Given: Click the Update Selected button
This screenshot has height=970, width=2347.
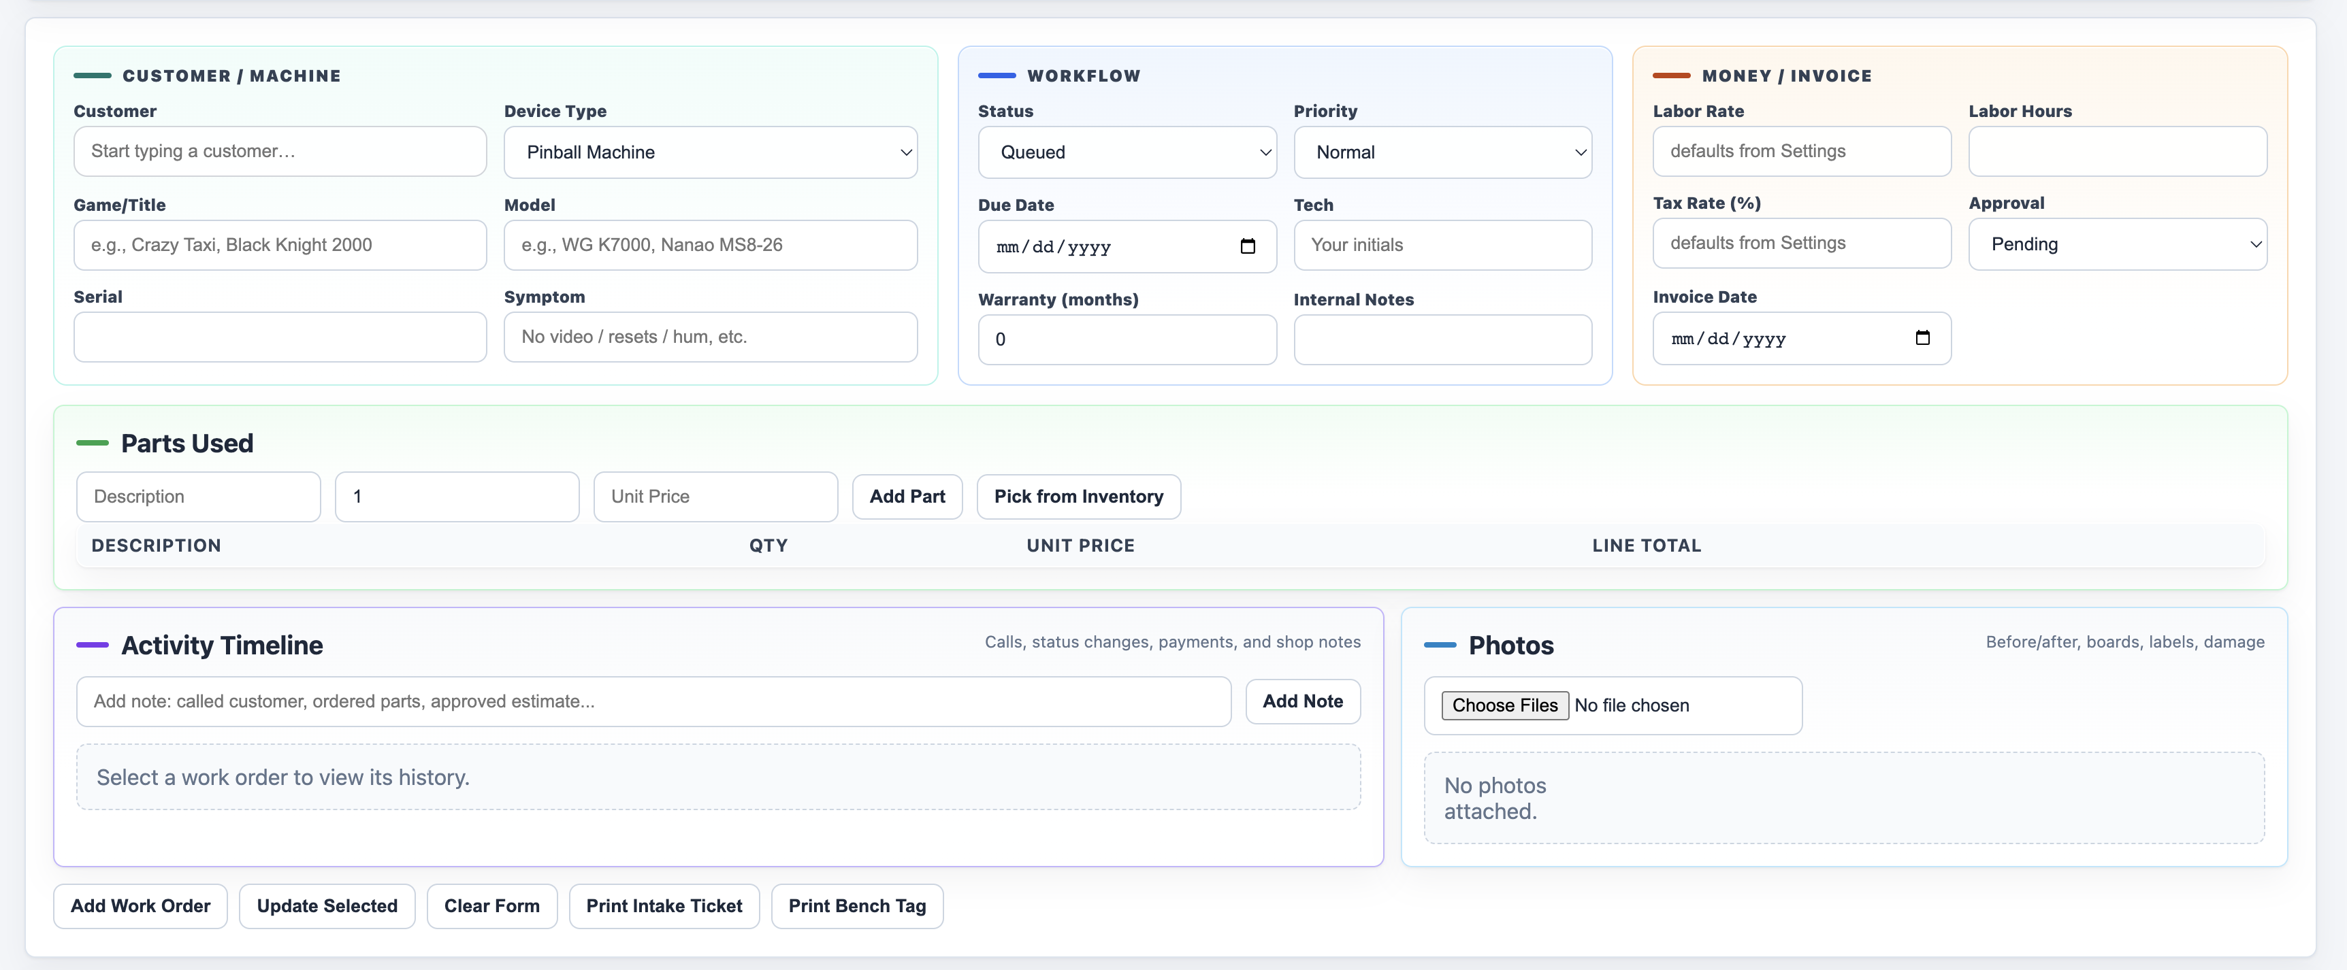Looking at the screenshot, I should tap(327, 906).
